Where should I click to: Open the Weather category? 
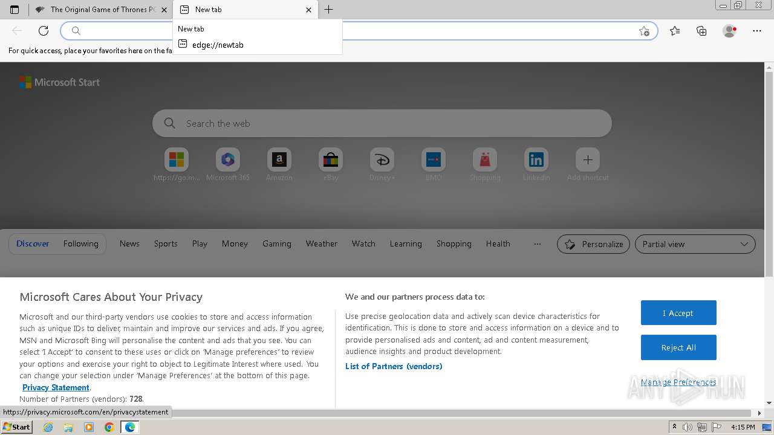tap(322, 243)
